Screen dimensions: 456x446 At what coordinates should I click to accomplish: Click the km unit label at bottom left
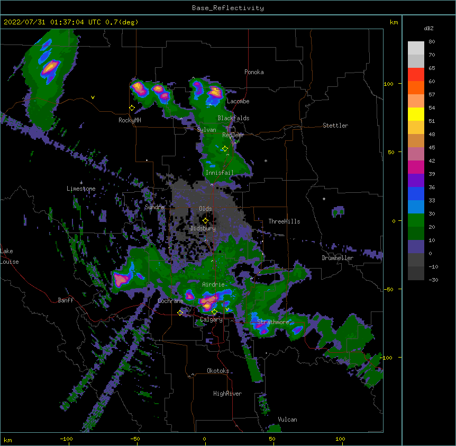8,440
